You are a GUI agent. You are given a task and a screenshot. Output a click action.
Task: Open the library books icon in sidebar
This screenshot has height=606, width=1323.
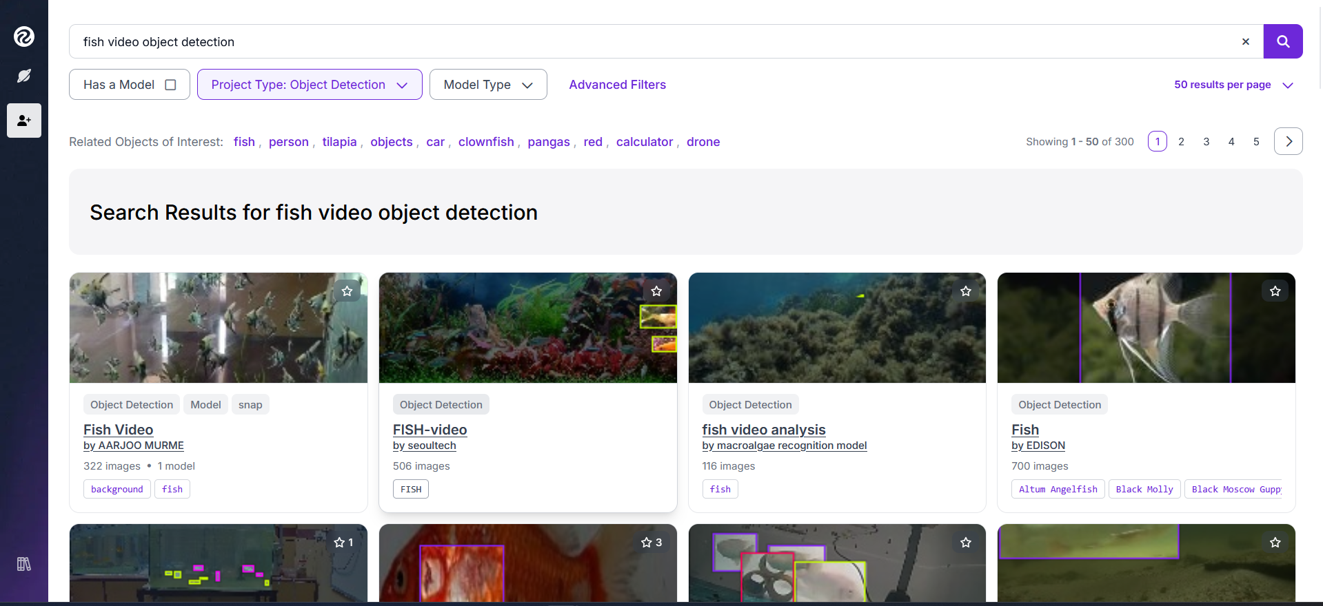pos(24,564)
